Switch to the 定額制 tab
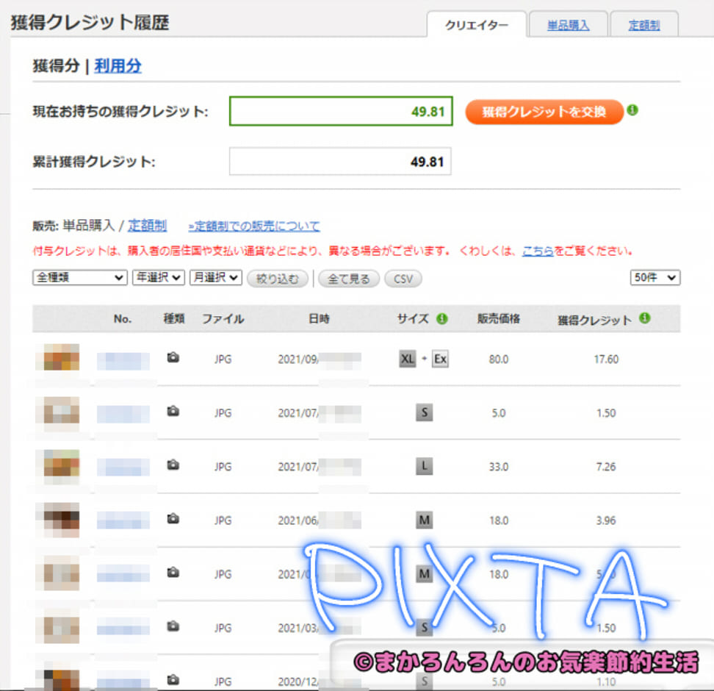This screenshot has height=691, width=714. (x=644, y=24)
